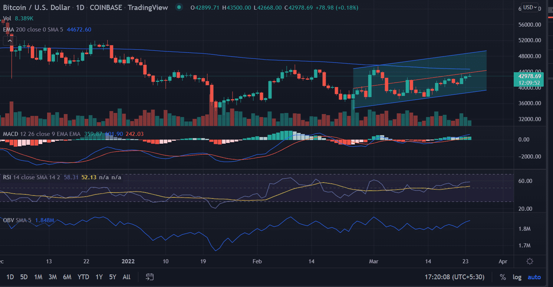Click the green market status dot icon
The width and height of the screenshot is (553, 287).
pyautogui.click(x=180, y=7)
